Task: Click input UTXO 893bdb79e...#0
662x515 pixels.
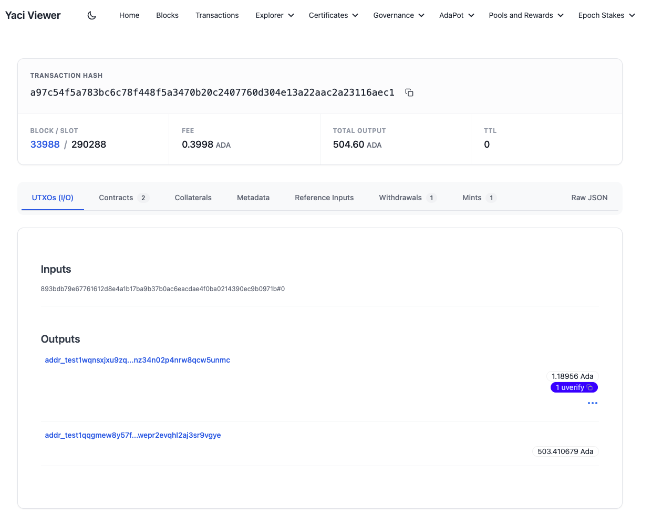Action: (x=163, y=289)
